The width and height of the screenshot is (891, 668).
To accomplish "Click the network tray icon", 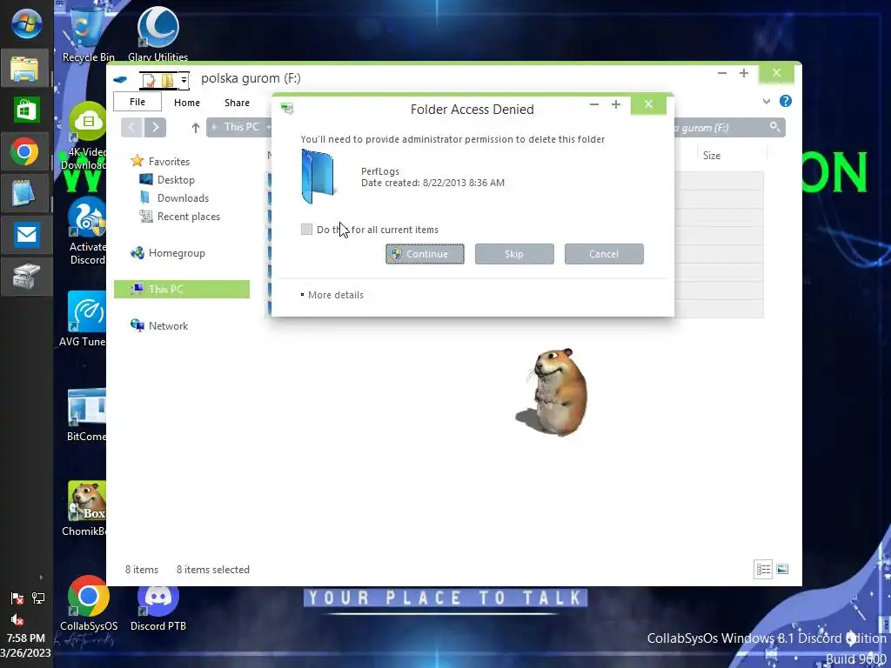I will point(38,598).
